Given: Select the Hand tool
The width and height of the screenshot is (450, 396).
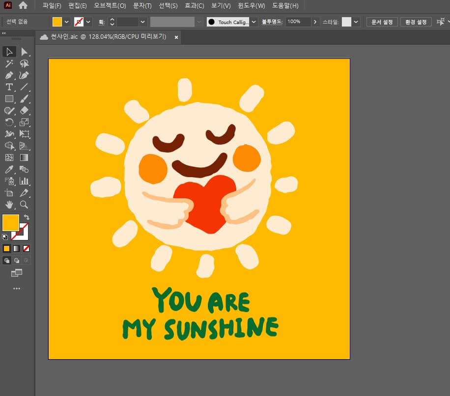Looking at the screenshot, I should click(x=9, y=205).
